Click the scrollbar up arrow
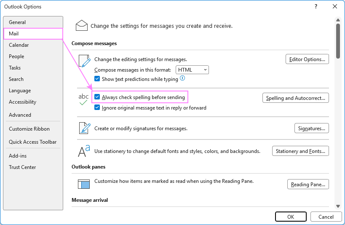The width and height of the screenshot is (345, 225). 338,20
